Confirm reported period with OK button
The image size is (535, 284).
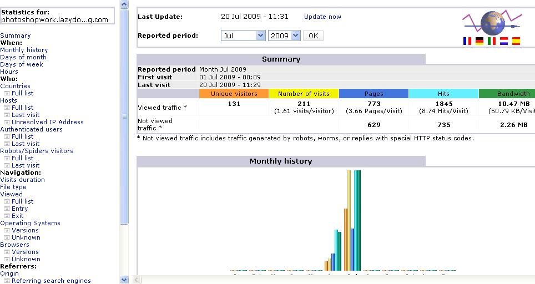point(313,36)
